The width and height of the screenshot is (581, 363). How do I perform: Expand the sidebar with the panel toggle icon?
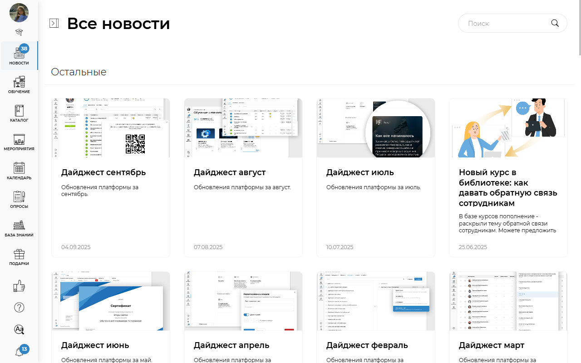pos(54,23)
